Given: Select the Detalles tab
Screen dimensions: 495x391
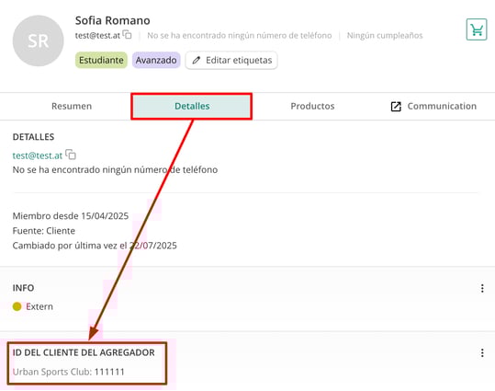Looking at the screenshot, I should (192, 107).
